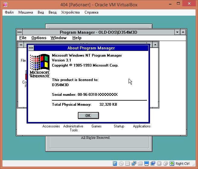Open the File menu in Program Manager

click(x=23, y=38)
